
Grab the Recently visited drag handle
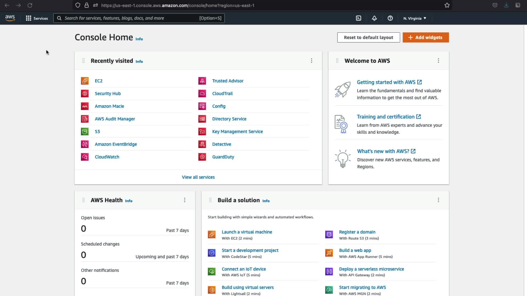coord(83,61)
